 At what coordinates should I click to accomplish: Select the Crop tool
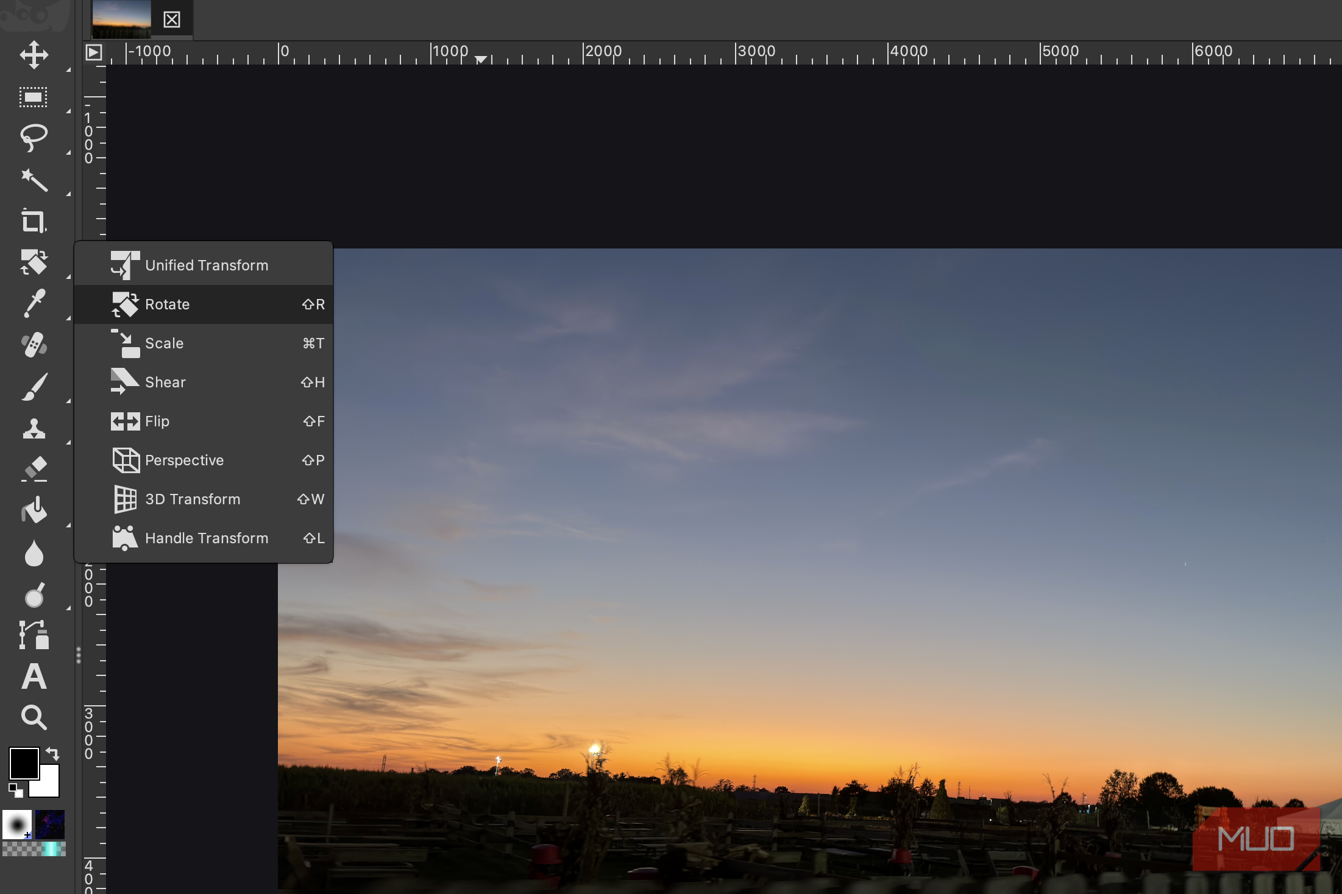click(x=34, y=221)
